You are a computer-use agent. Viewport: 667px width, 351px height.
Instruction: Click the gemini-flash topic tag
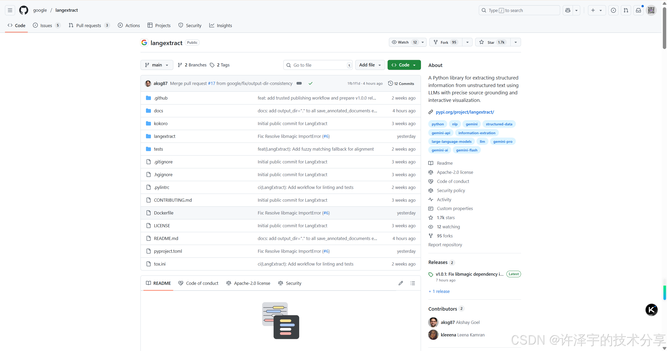pos(467,150)
